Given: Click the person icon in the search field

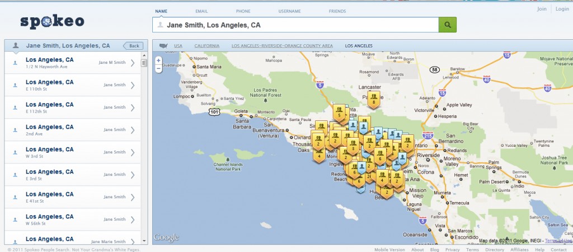Looking at the screenshot, I should coord(159,25).
